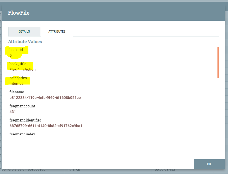Click the fragment.identifier attribute name
The height and width of the screenshot is (174, 228).
[25, 120]
